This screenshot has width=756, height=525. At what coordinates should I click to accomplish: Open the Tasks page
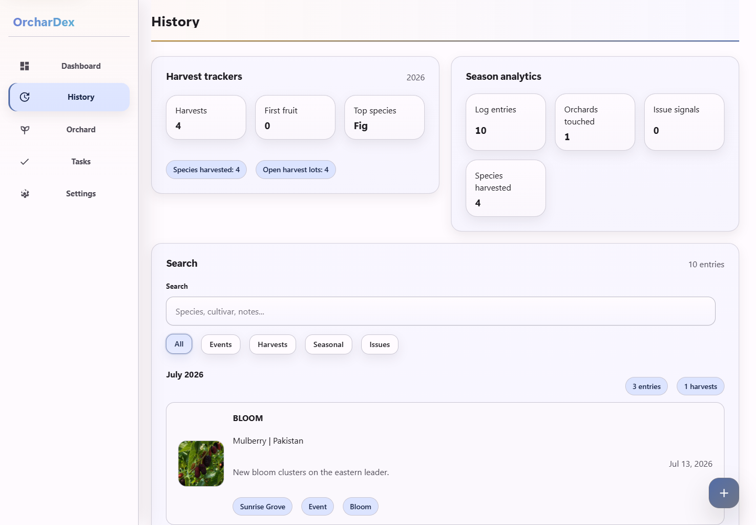(x=69, y=162)
